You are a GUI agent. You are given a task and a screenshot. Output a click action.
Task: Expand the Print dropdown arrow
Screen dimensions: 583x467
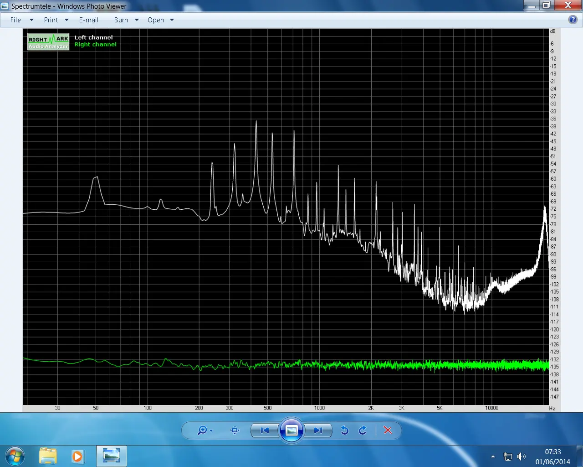[x=66, y=20]
